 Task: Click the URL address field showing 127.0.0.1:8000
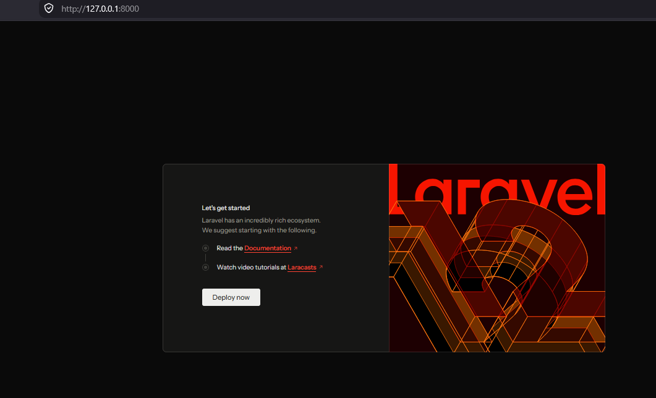pyautogui.click(x=347, y=9)
